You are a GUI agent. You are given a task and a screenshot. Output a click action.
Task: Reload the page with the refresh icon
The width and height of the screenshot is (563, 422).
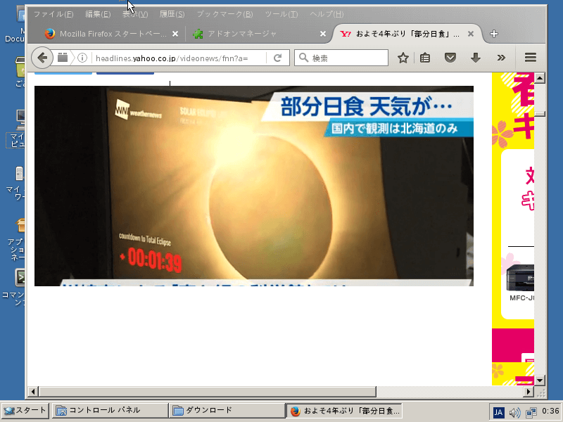point(277,58)
